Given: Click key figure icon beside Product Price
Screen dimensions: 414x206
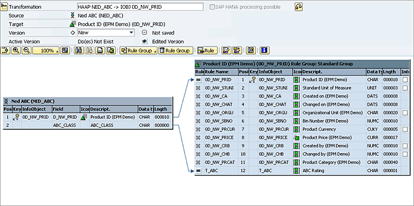Looking at the screenshot, I should [296, 138].
